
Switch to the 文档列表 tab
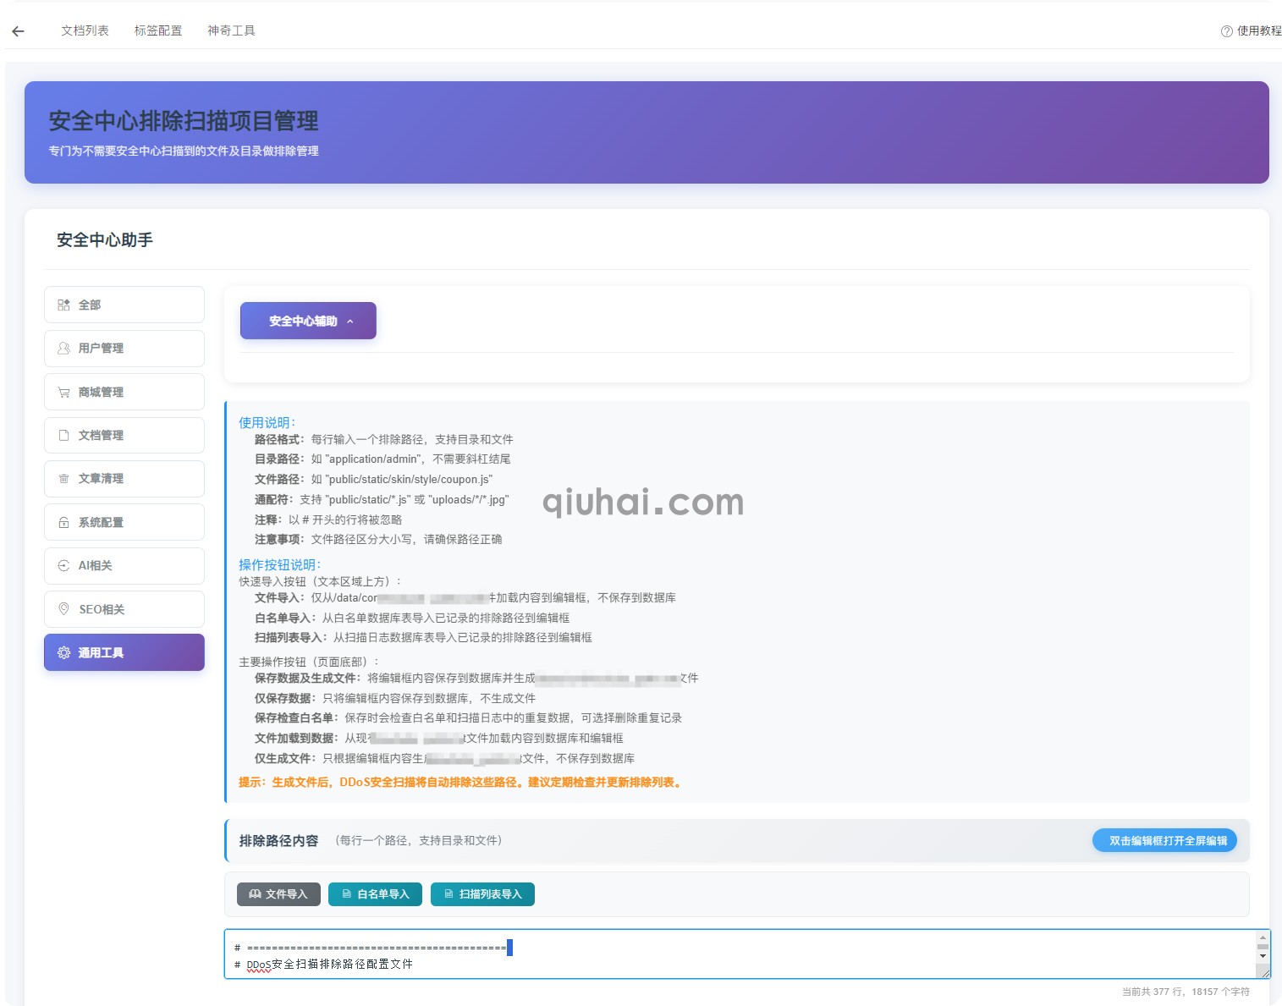(x=85, y=30)
